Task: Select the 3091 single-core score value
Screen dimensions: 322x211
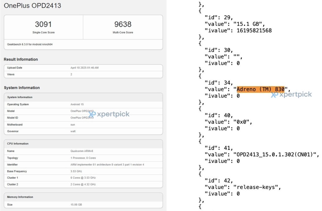Action: [43, 24]
